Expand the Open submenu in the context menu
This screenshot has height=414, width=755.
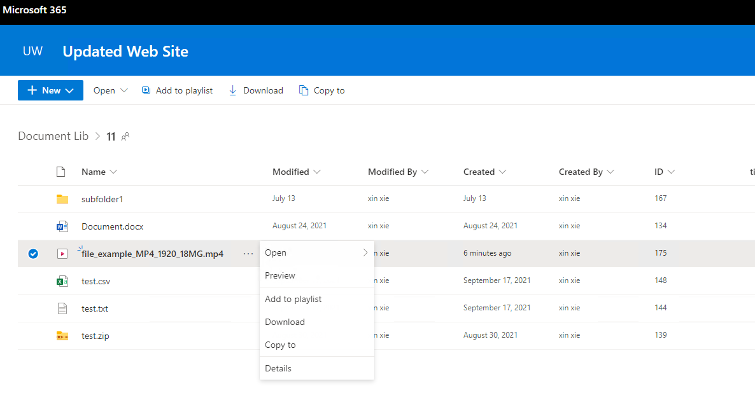tap(365, 252)
